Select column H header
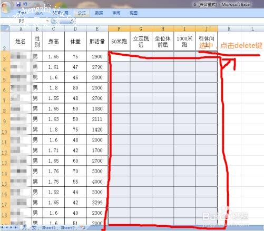Viewport: 264px width, 231px height. (x=163, y=28)
